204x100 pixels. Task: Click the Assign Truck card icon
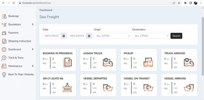108,63
